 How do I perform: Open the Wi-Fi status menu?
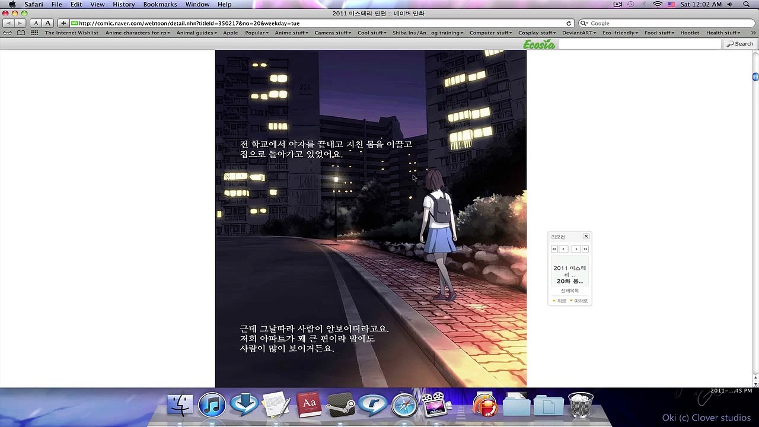click(x=658, y=4)
